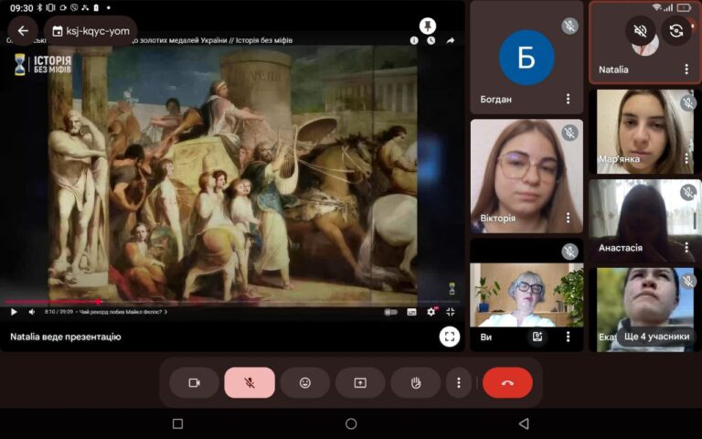Click the Історія без міфів channel logo

pos(43,65)
